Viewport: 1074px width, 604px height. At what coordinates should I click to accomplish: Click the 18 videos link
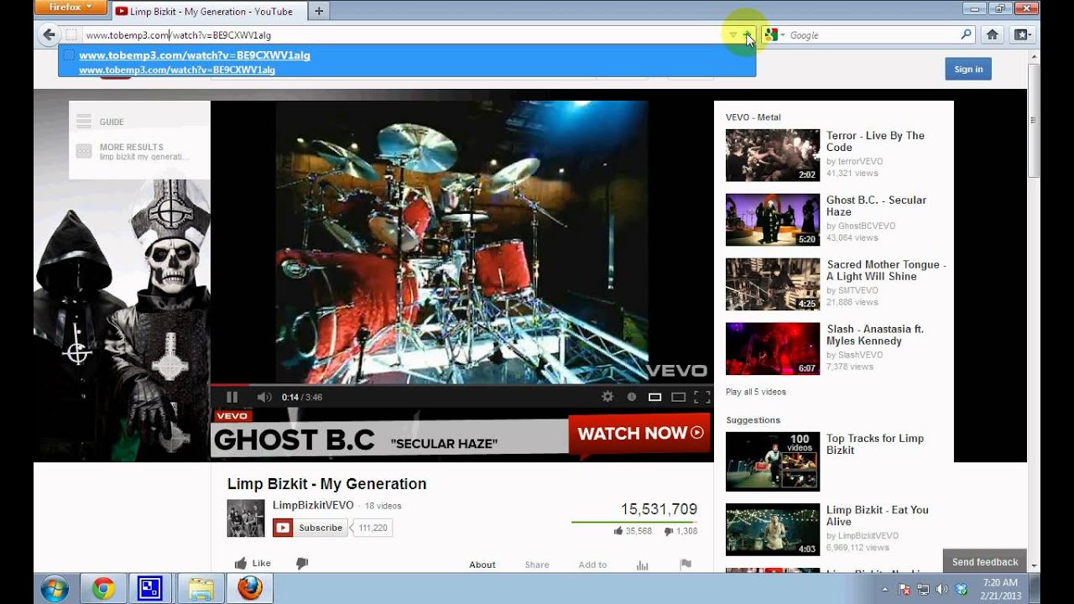383,506
